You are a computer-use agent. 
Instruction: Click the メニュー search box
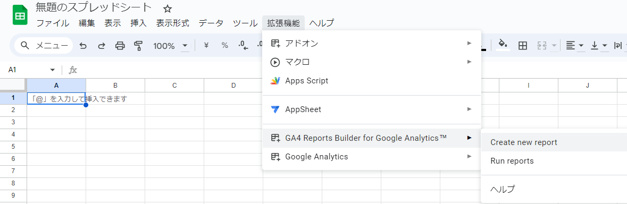[44, 46]
